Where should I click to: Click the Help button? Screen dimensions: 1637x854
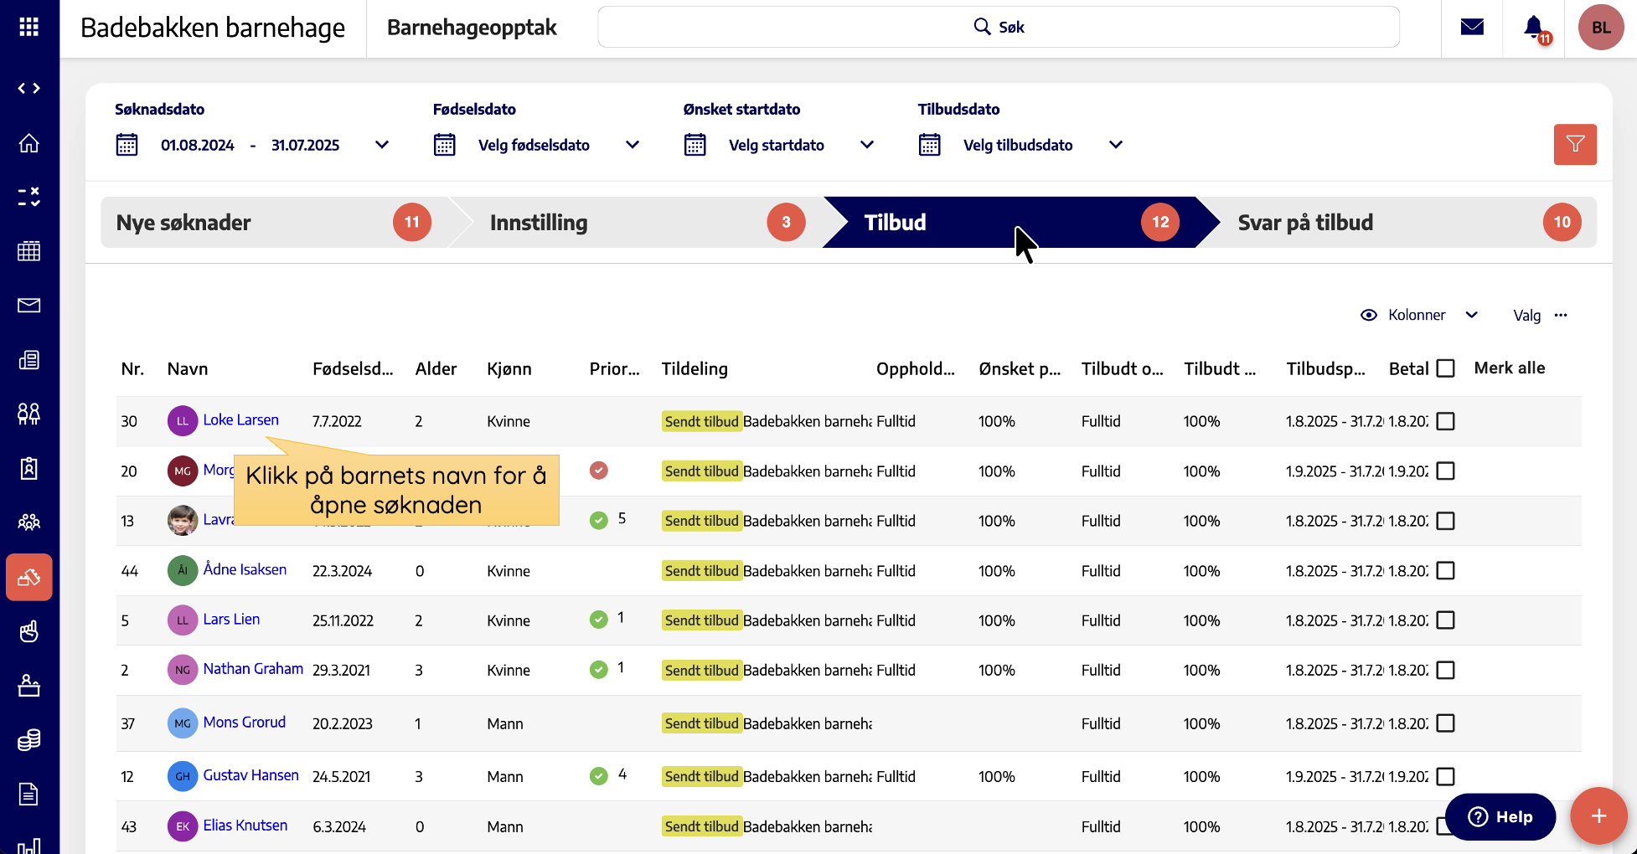[1500, 816]
